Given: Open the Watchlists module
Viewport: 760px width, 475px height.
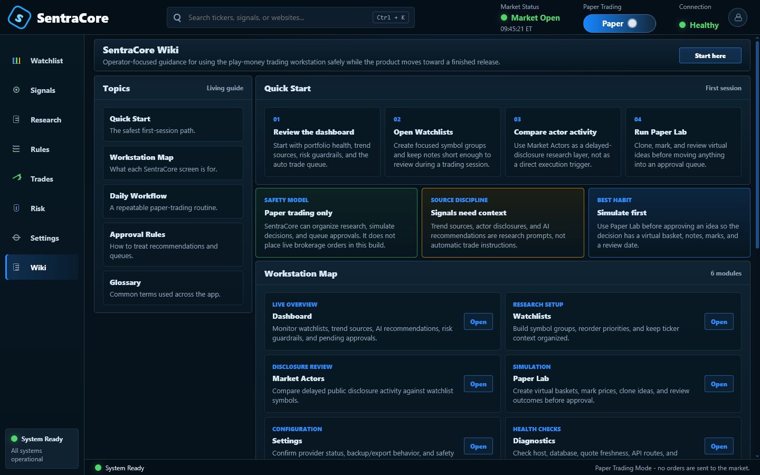Looking at the screenshot, I should click(719, 322).
